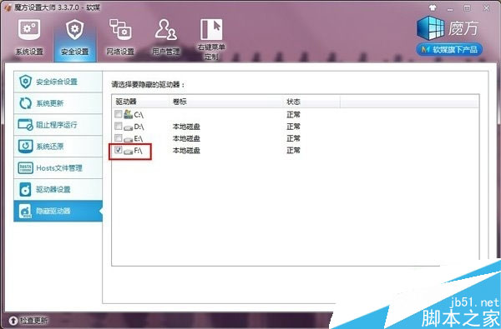Switch to 阻止程序运行 in the sidebar
The image size is (501, 329).
coord(58,125)
